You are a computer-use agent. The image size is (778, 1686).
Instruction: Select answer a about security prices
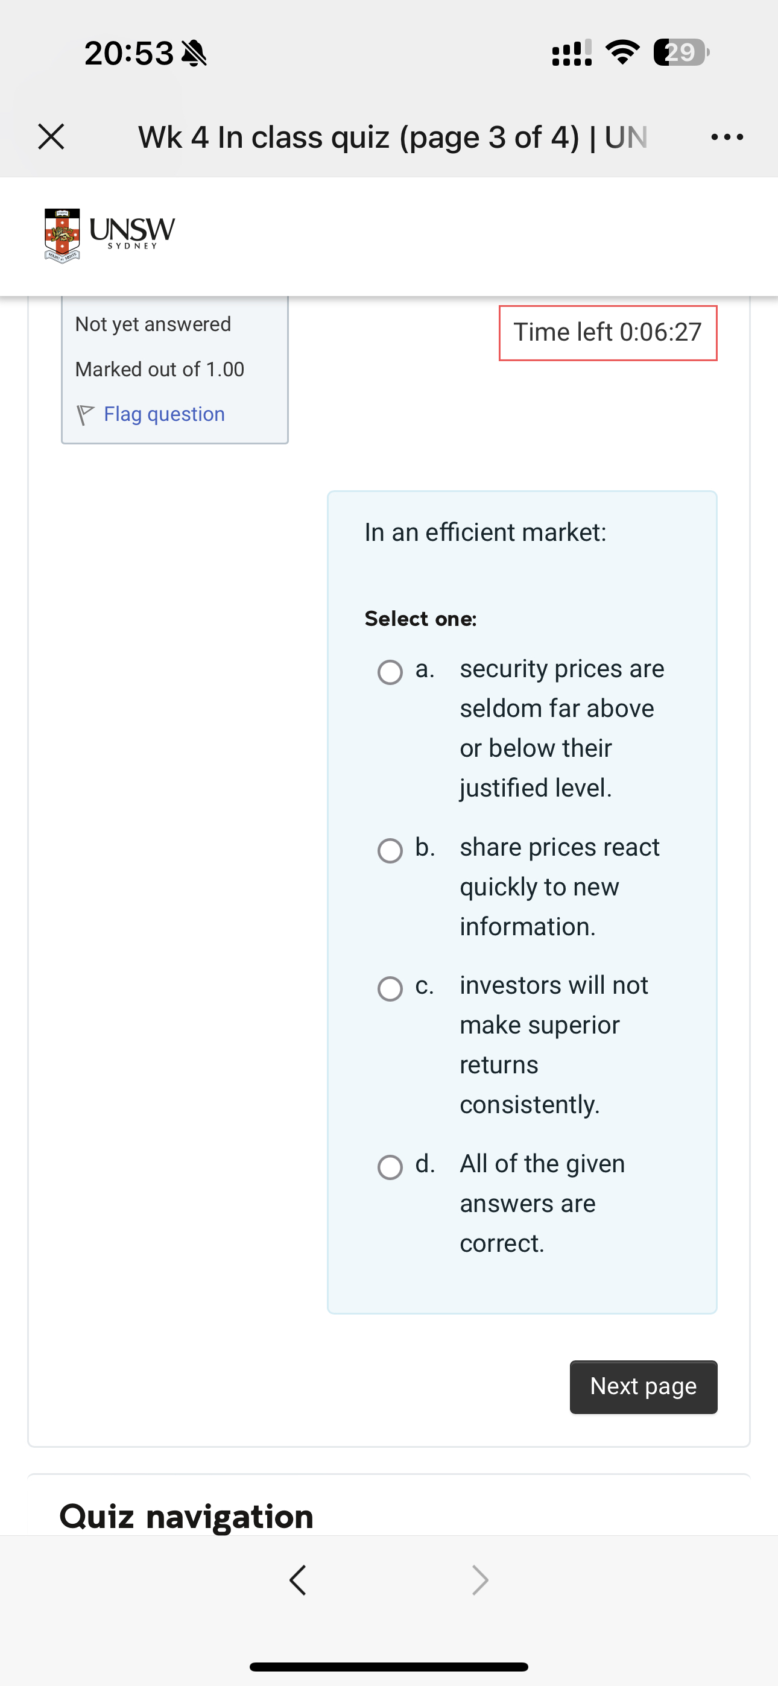click(390, 672)
